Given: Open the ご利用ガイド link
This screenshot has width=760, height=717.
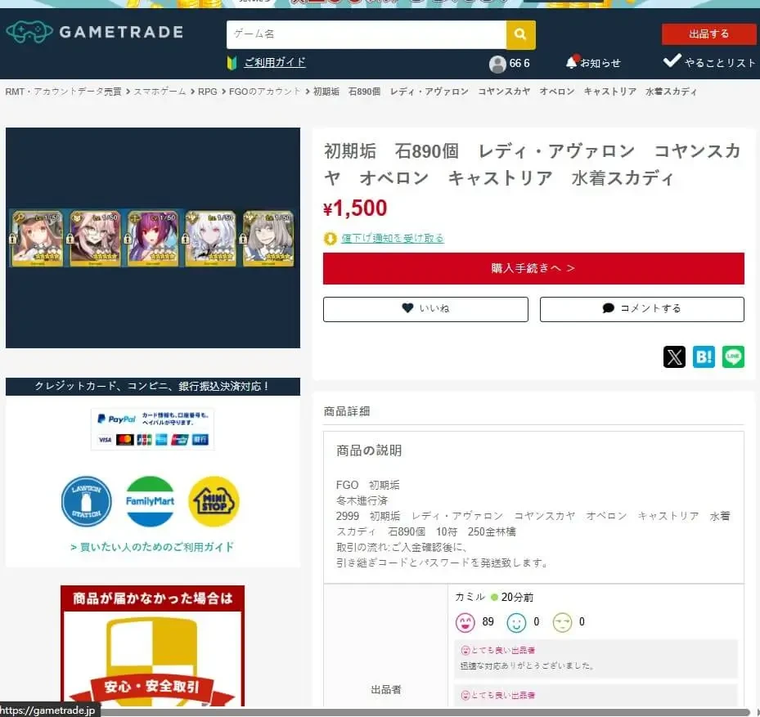Looking at the screenshot, I should pos(275,62).
